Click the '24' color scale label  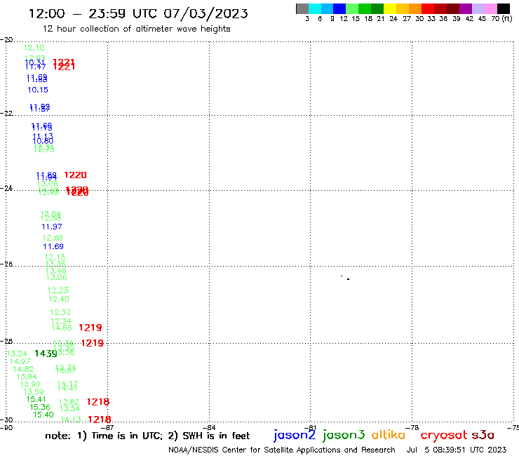click(393, 18)
